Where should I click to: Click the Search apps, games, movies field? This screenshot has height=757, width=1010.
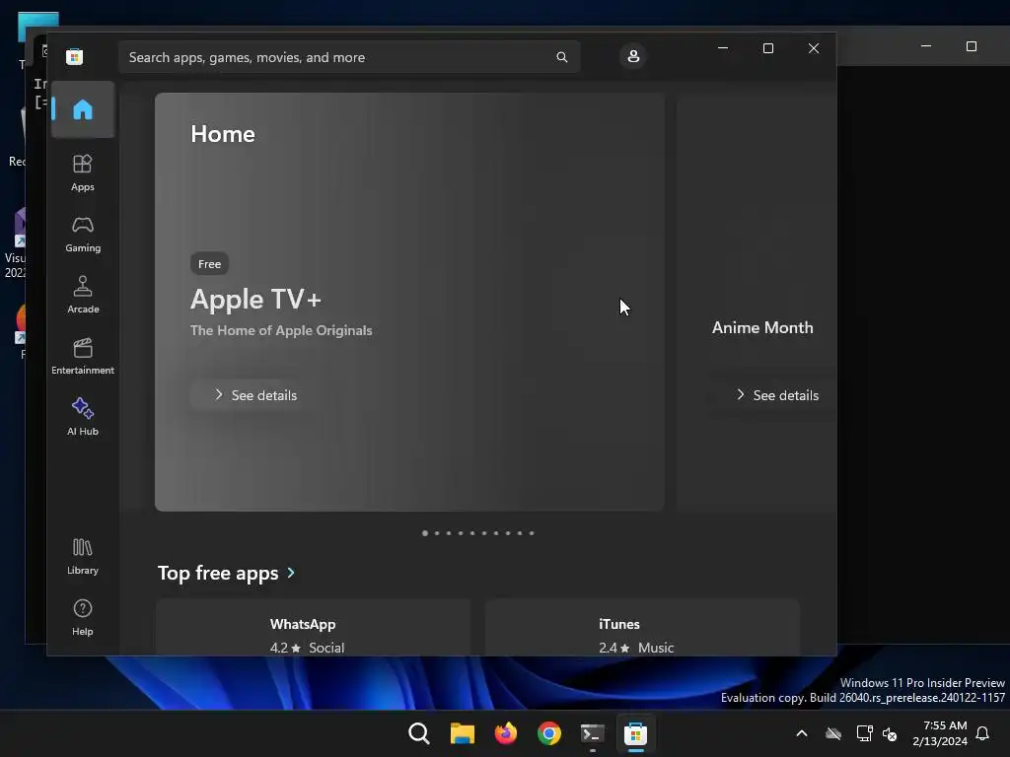[349, 57]
